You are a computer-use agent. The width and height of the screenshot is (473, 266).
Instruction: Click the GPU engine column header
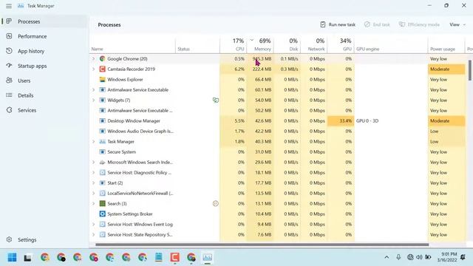391,44
